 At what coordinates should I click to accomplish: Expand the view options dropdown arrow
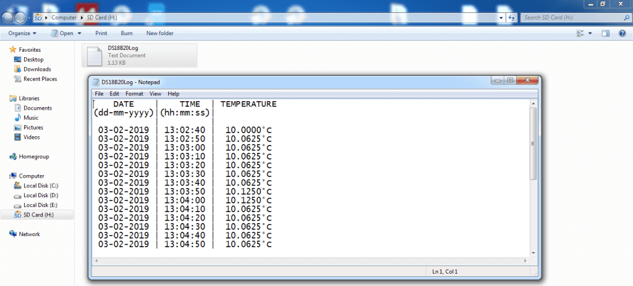590,33
